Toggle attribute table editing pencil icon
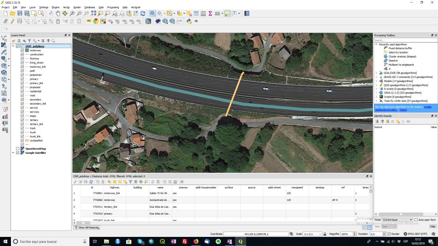Viewport: 438px width, 246px height. (75, 181)
